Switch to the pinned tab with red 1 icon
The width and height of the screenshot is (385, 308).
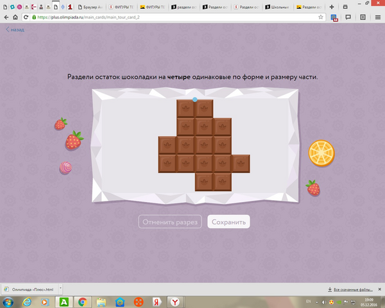pos(70,7)
